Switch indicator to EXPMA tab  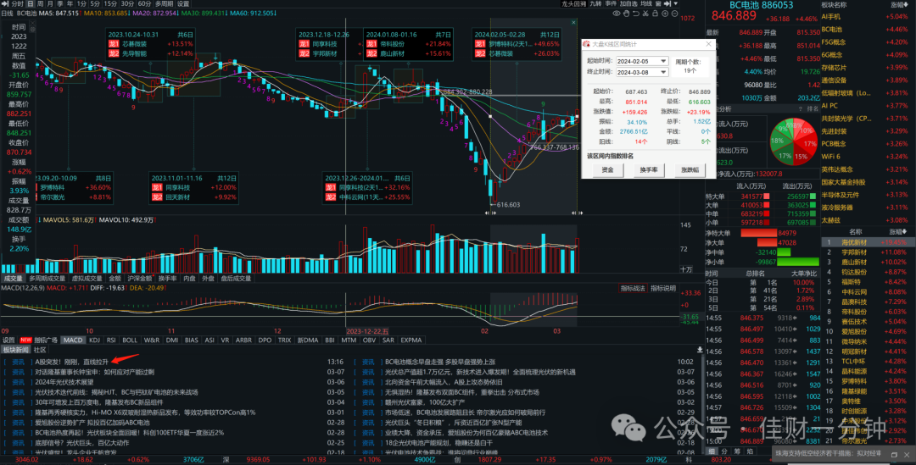(x=411, y=340)
